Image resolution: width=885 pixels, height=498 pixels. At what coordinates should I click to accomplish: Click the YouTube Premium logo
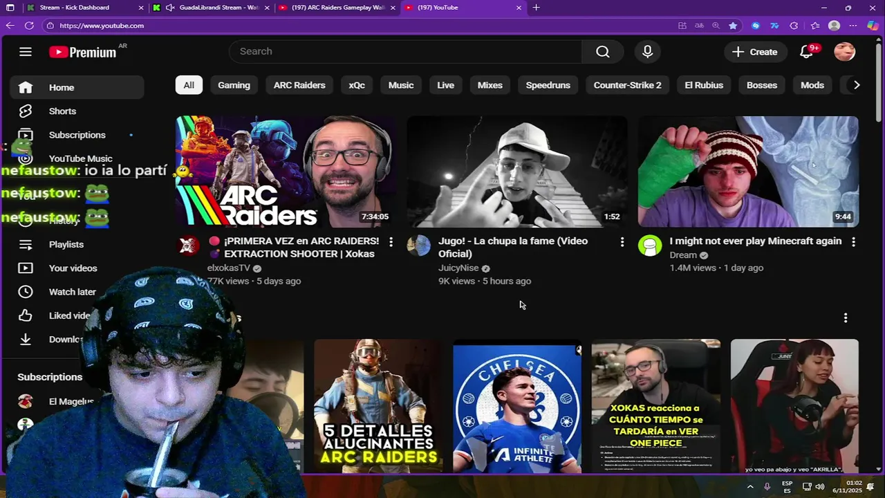pyautogui.click(x=83, y=52)
